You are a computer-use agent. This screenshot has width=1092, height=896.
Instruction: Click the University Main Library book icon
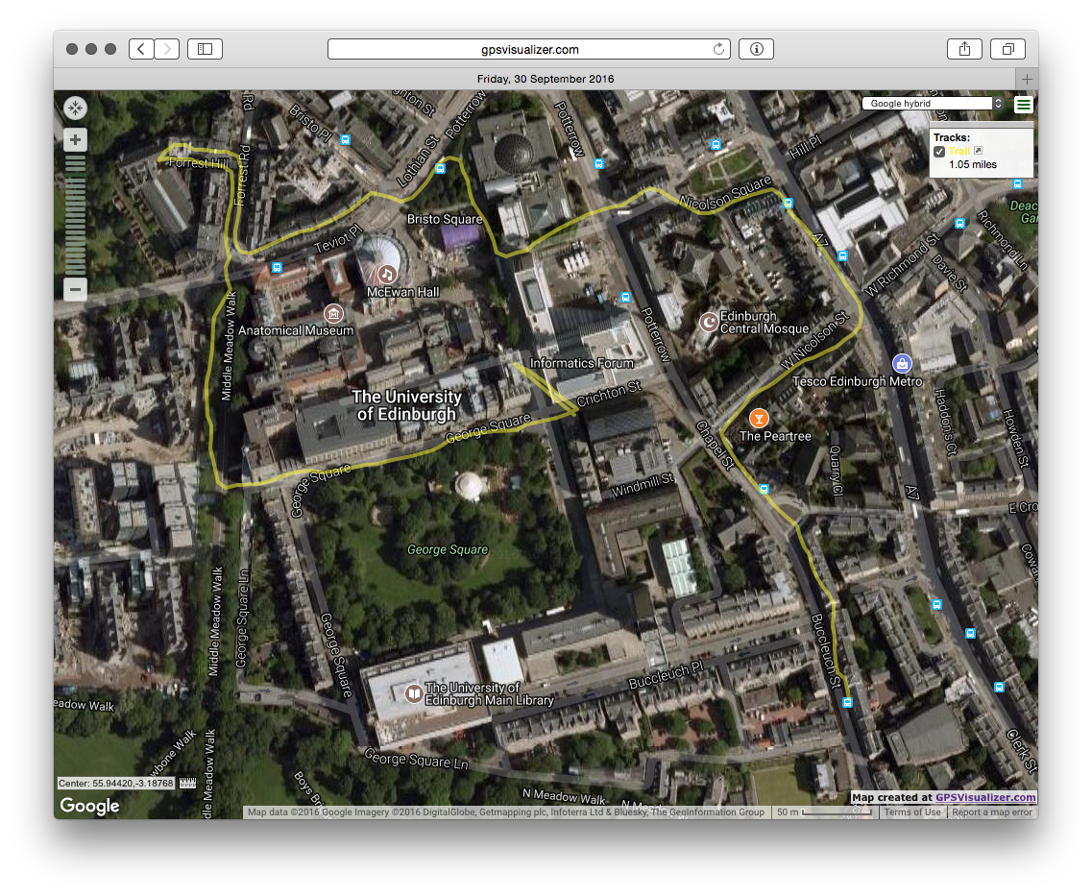click(414, 693)
